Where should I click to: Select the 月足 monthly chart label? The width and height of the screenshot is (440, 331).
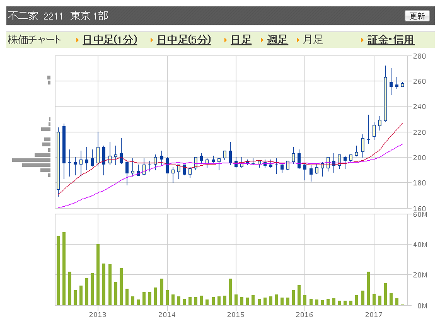pos(313,40)
